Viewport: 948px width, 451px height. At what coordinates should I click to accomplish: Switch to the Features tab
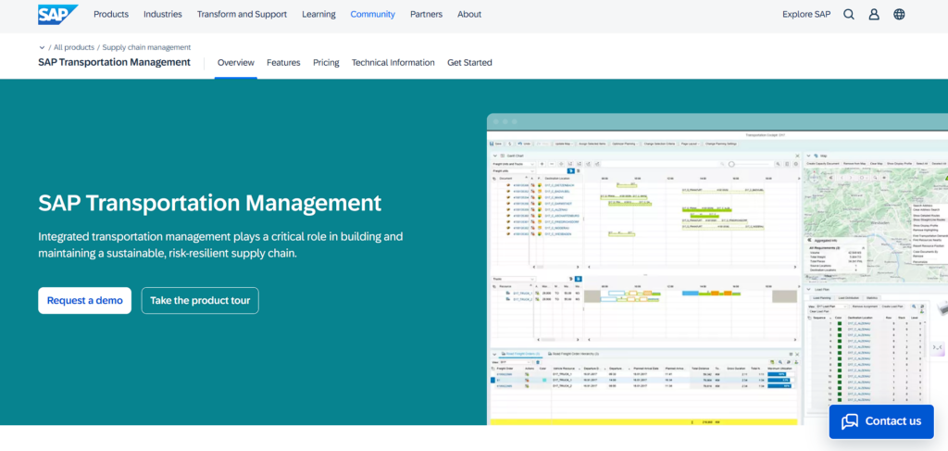pyautogui.click(x=283, y=62)
